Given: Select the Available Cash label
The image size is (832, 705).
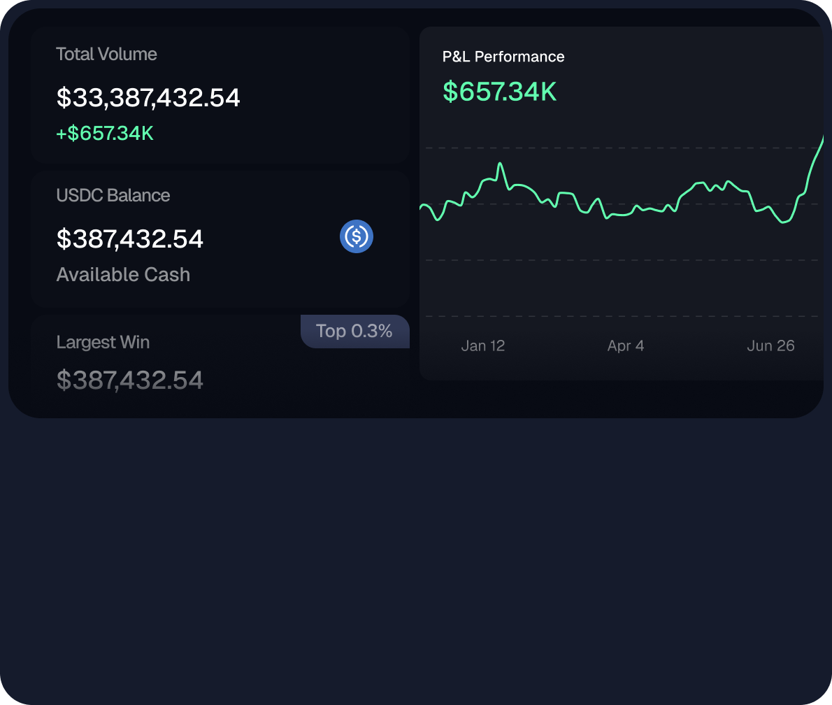Looking at the screenshot, I should coord(123,275).
